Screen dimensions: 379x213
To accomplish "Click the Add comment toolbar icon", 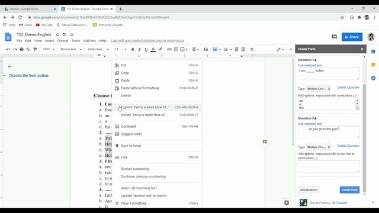I will pyautogui.click(x=176, y=49).
